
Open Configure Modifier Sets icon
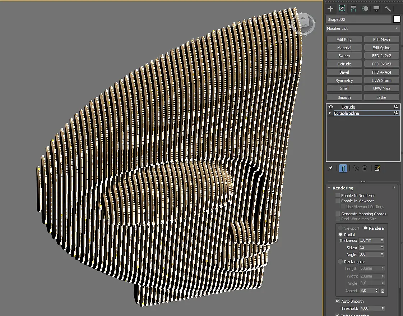point(377,168)
